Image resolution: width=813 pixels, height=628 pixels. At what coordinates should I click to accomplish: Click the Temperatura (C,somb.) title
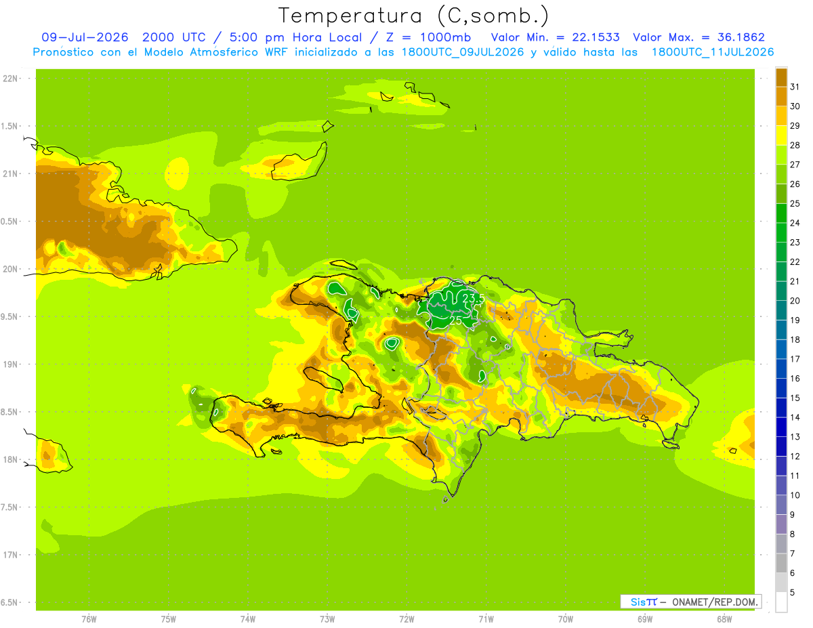click(x=414, y=15)
